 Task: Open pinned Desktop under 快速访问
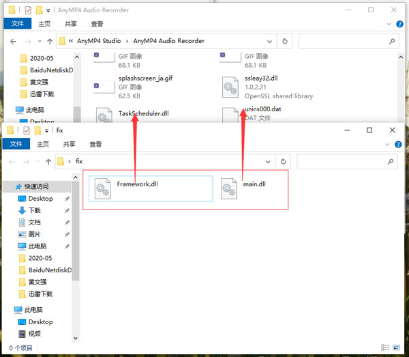[40, 199]
